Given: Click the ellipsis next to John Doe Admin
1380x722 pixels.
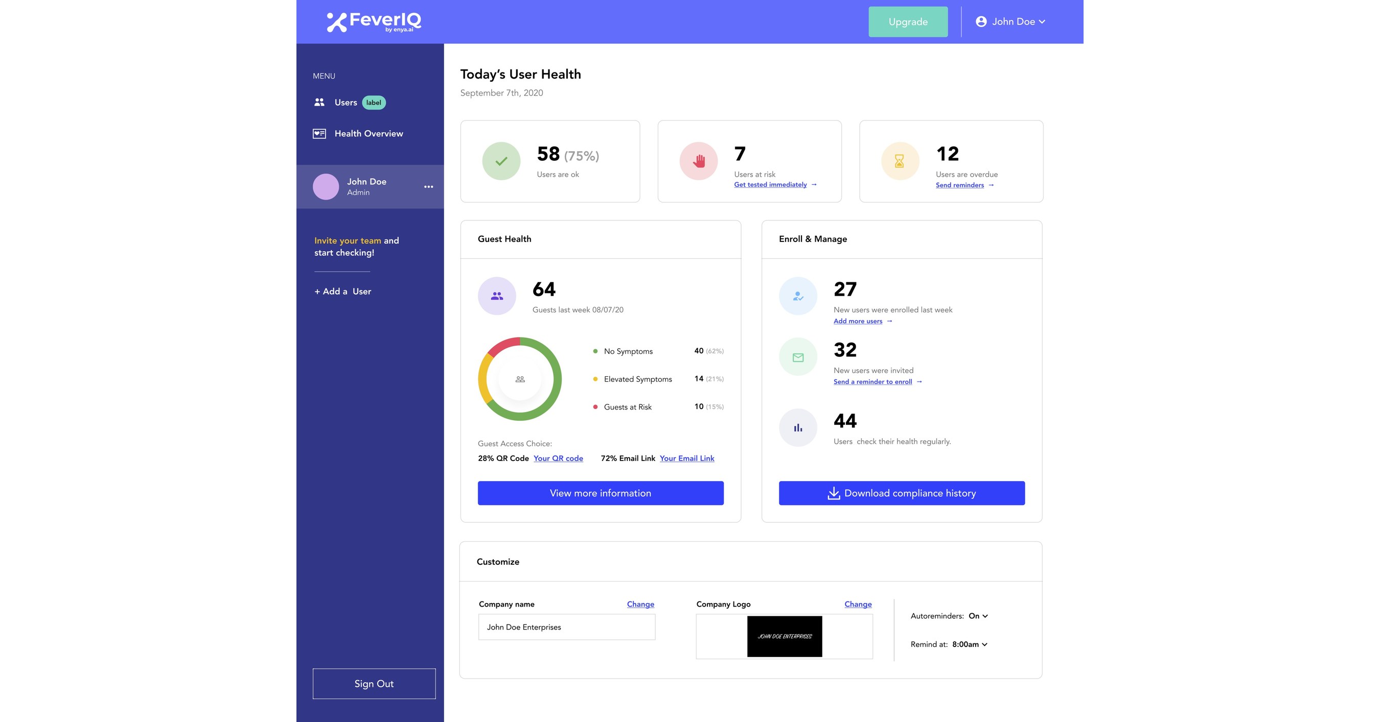Looking at the screenshot, I should click(429, 186).
